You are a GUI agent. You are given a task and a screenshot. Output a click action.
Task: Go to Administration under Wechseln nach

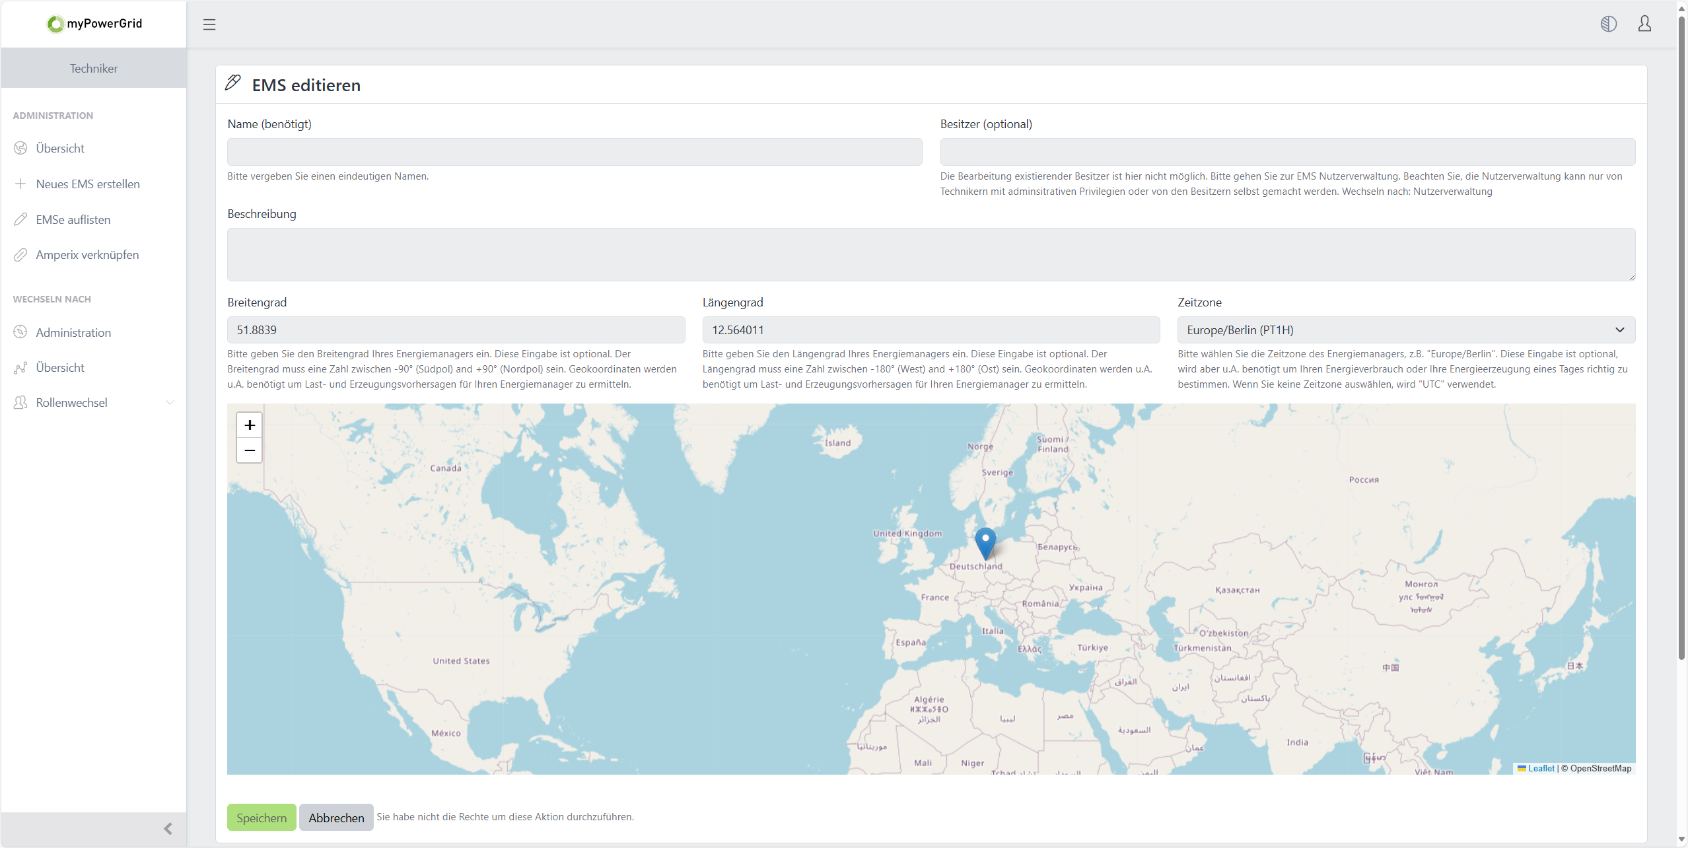[x=73, y=333]
